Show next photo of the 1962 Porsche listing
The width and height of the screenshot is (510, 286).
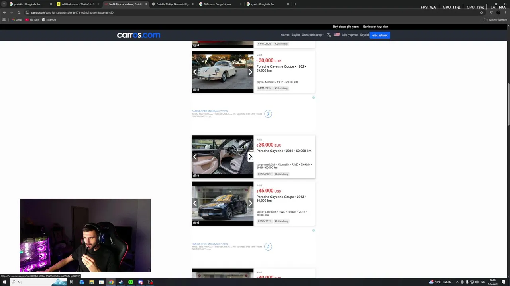(250, 72)
